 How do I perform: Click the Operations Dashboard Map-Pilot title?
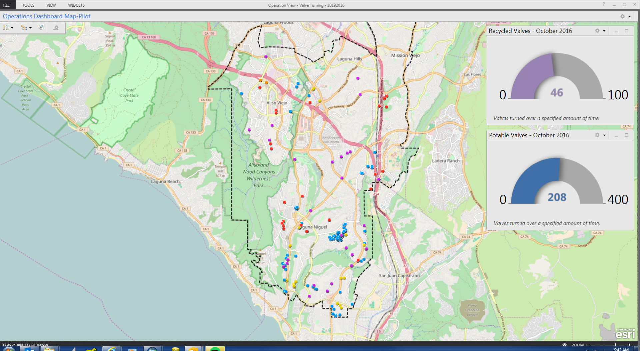tap(47, 16)
